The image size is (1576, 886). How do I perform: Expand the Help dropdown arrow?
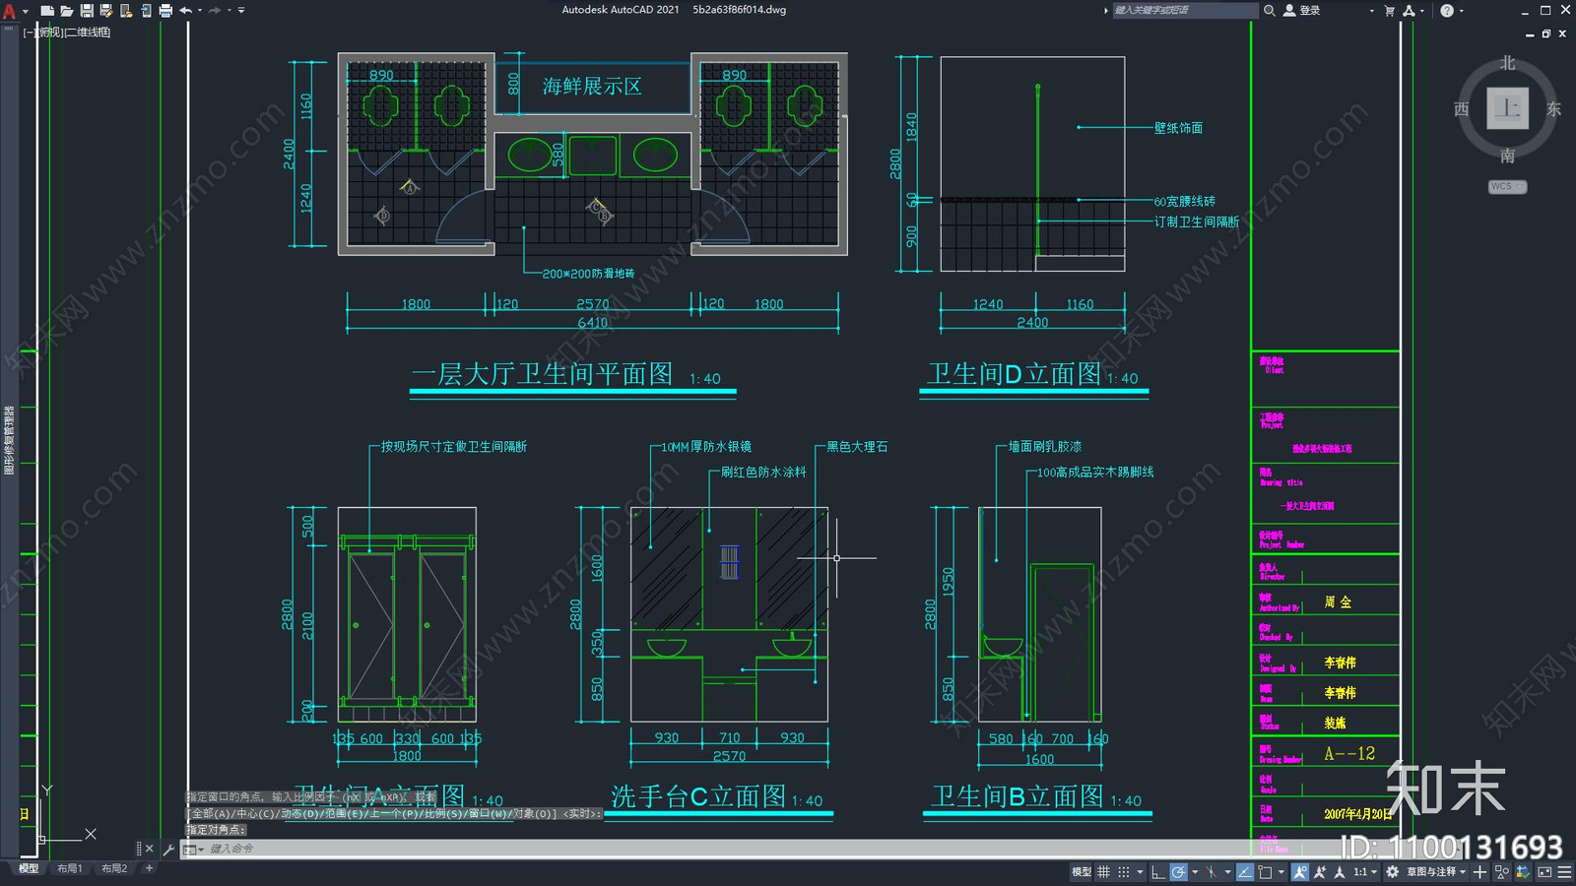pos(1461,11)
